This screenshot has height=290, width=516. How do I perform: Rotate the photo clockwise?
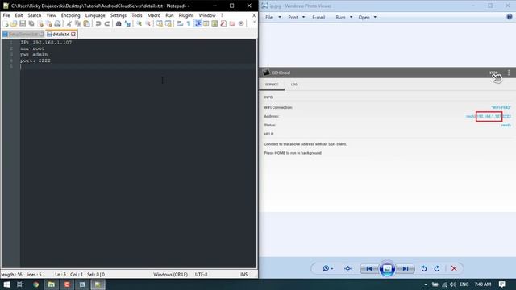pyautogui.click(x=437, y=268)
